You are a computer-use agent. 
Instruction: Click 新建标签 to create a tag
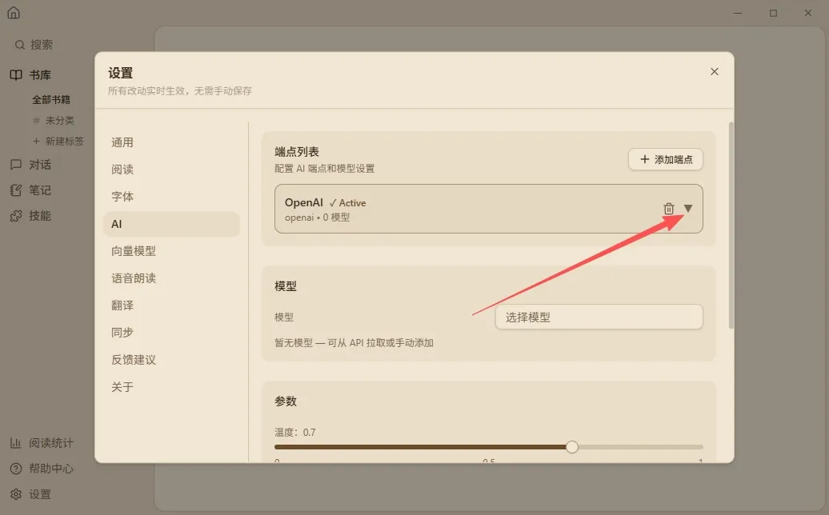pos(58,141)
